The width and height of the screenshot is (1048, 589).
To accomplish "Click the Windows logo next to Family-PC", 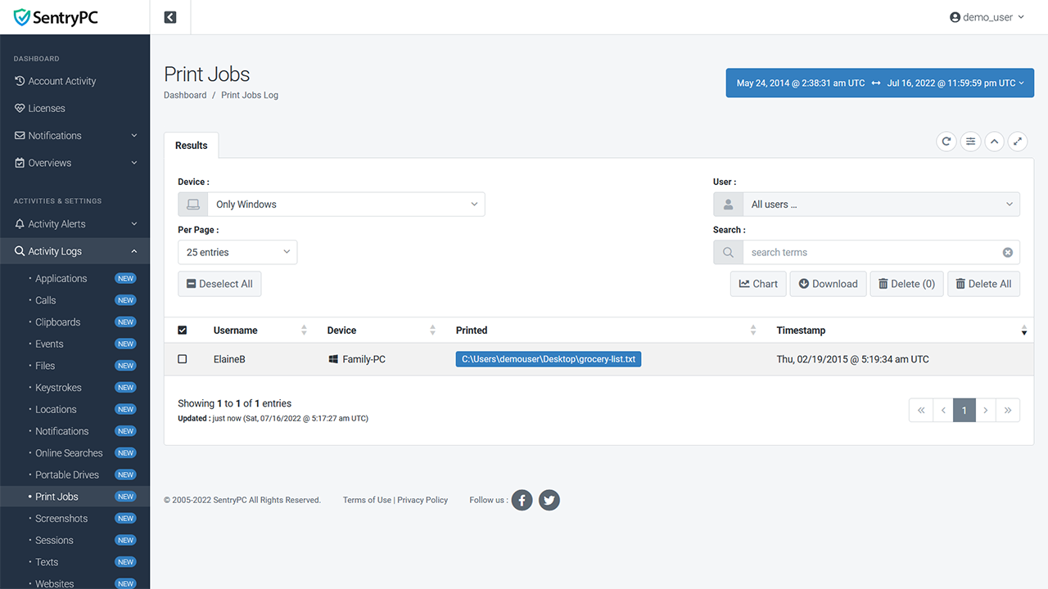I will (x=333, y=359).
